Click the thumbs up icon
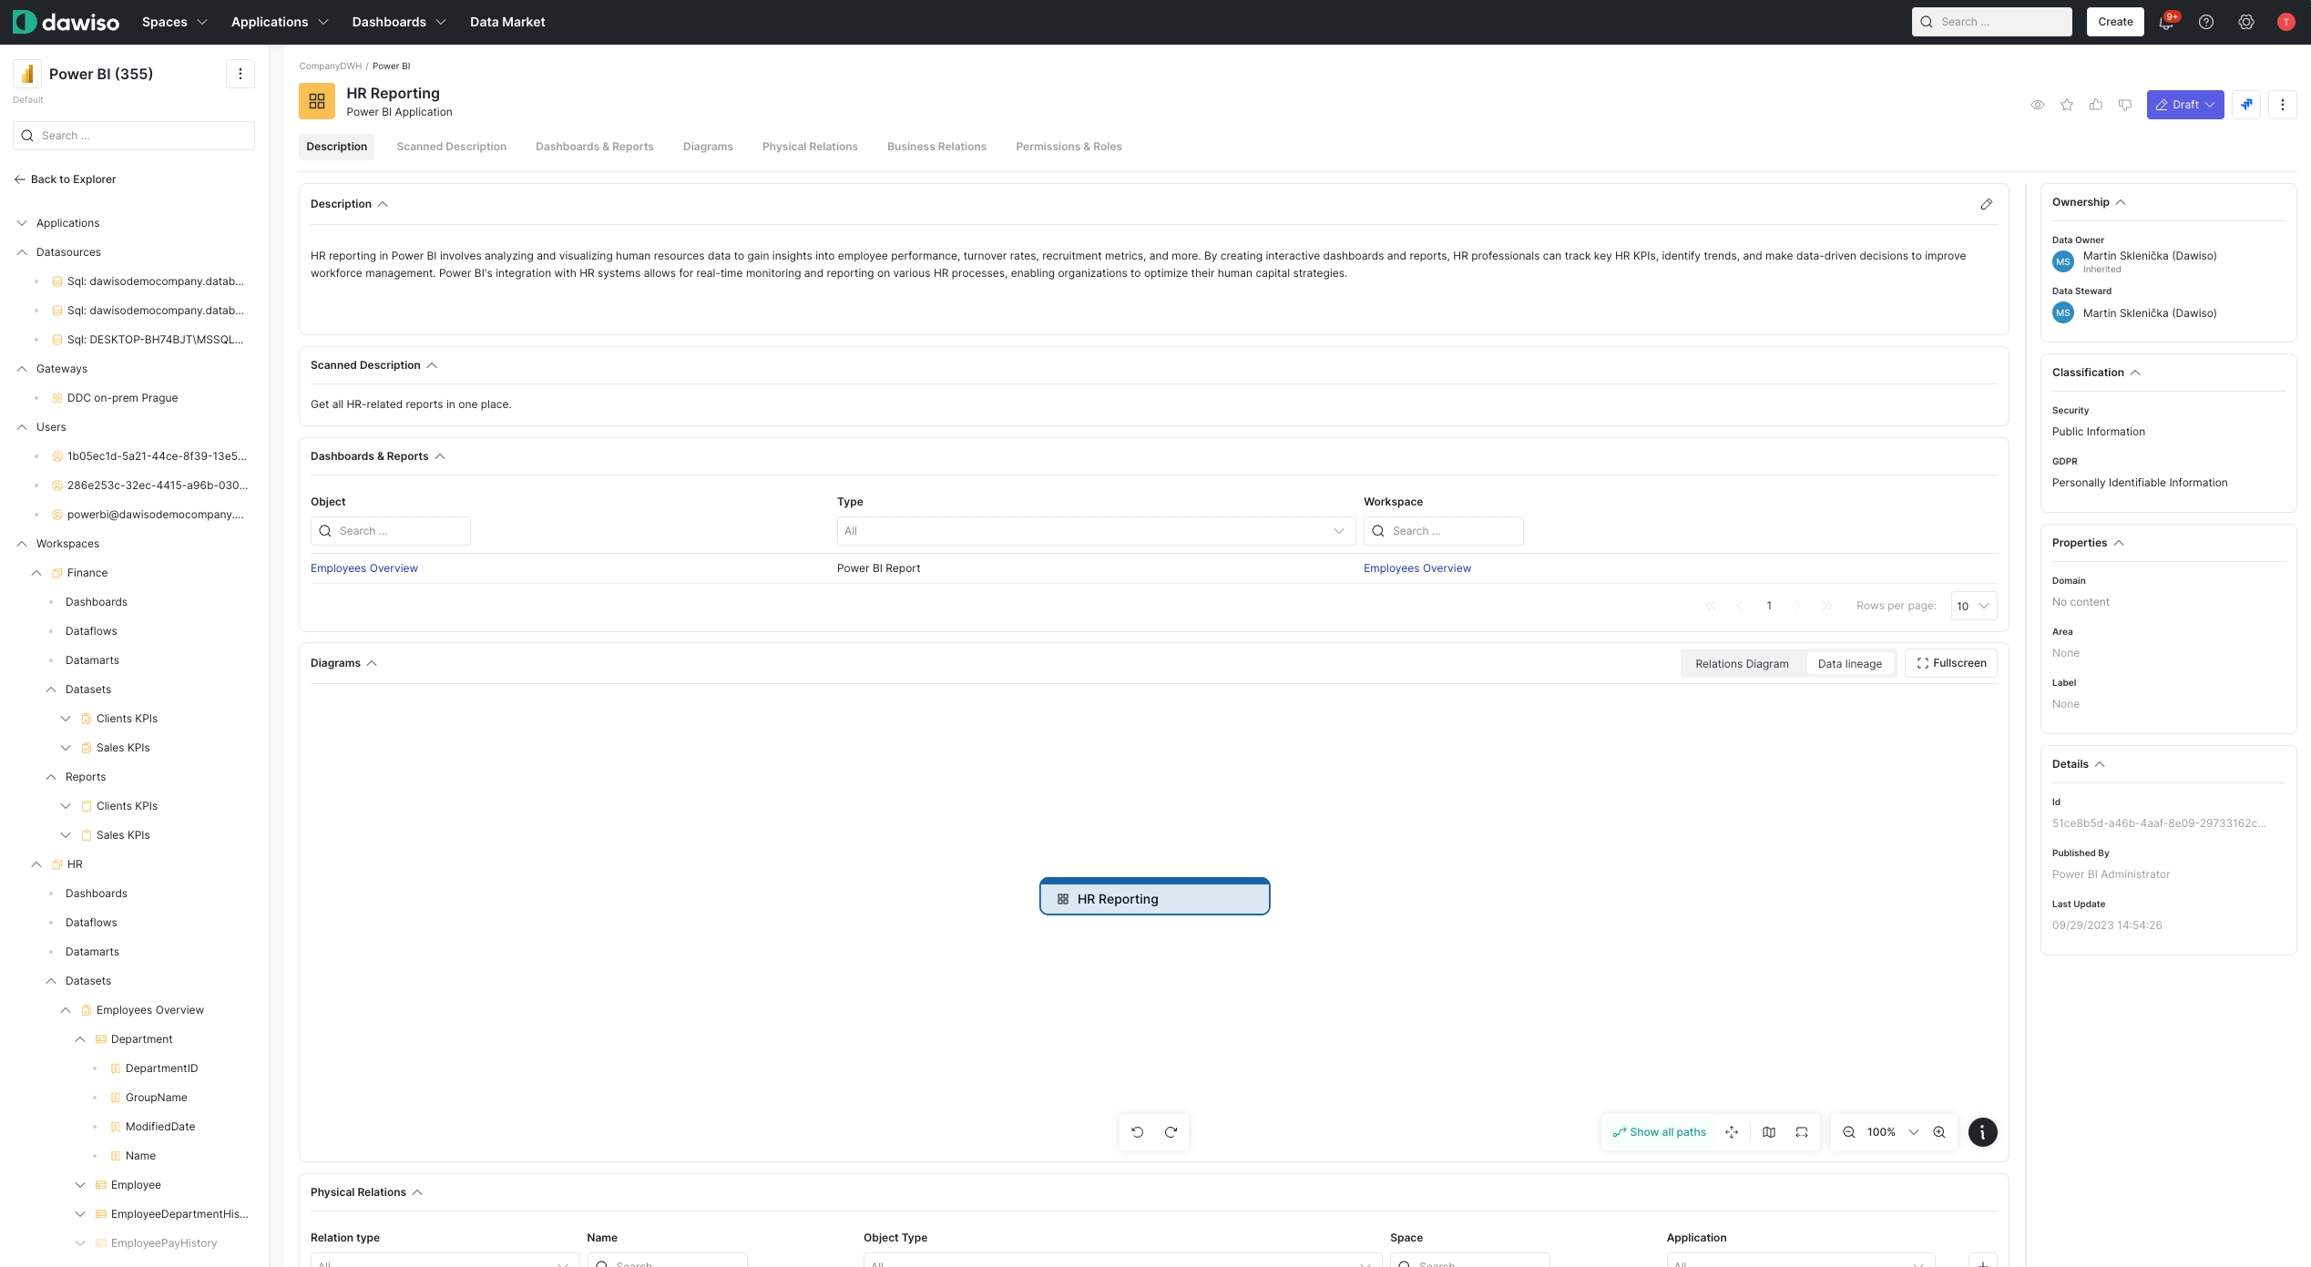Screen dimensions: 2311x1267 click(x=2096, y=105)
